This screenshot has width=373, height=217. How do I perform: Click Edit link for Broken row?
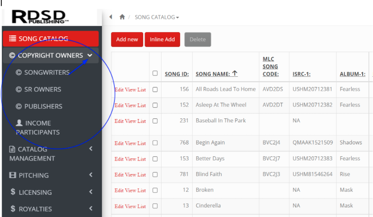pyautogui.click(x=119, y=191)
